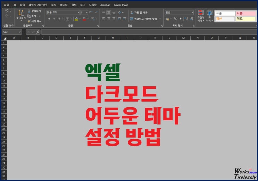Apply the 계산 cell style
258x181 pixels.
tap(225, 19)
